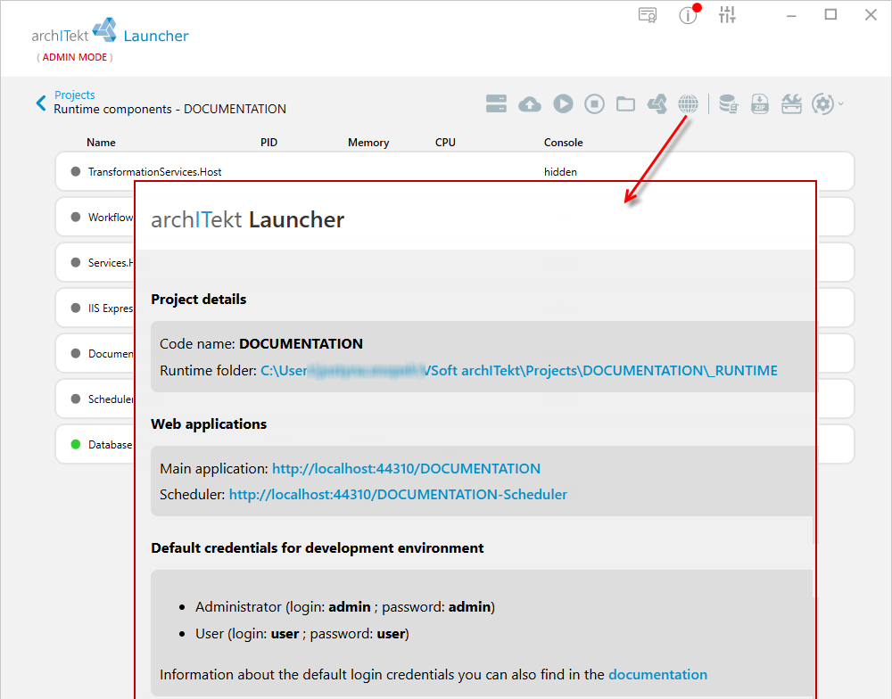Click the database toolbar icon

tap(729, 104)
